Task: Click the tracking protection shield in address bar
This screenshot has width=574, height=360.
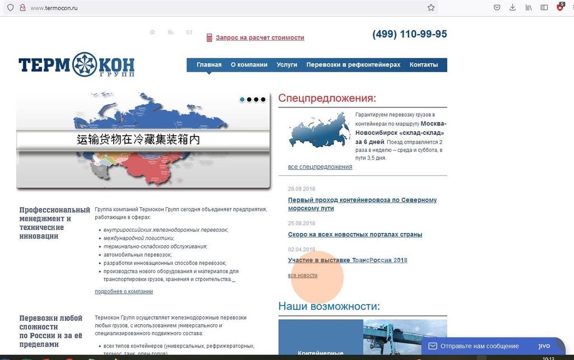Action: point(10,8)
